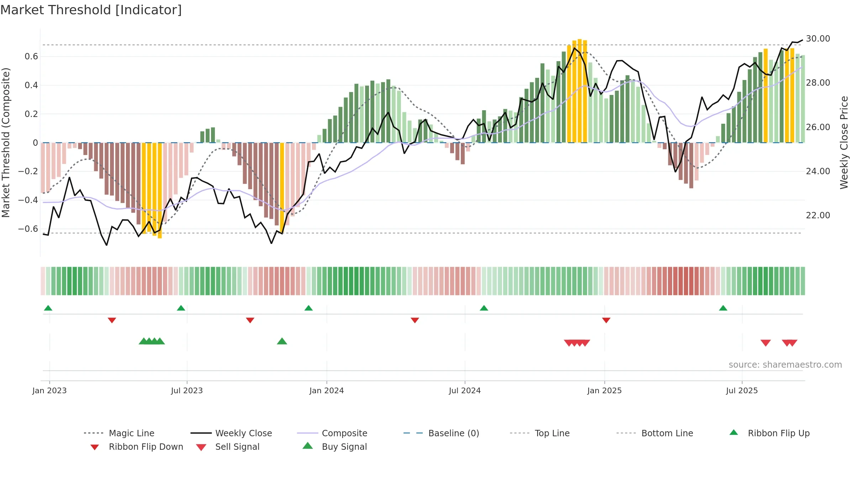The height and width of the screenshot is (480, 854).
Task: Click the ribbon flip up marker in December 2023
Action: point(309,308)
